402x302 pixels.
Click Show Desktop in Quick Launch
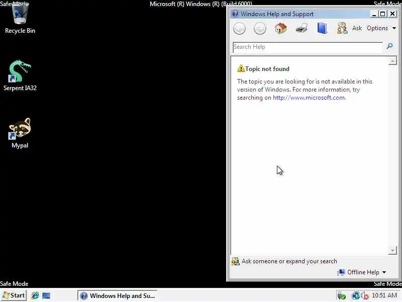click(x=46, y=296)
